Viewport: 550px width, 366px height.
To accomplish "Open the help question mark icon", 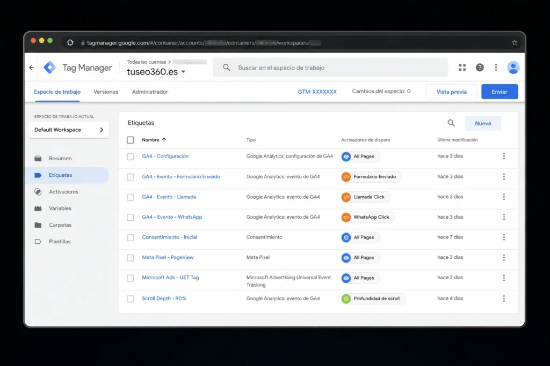I will (480, 68).
